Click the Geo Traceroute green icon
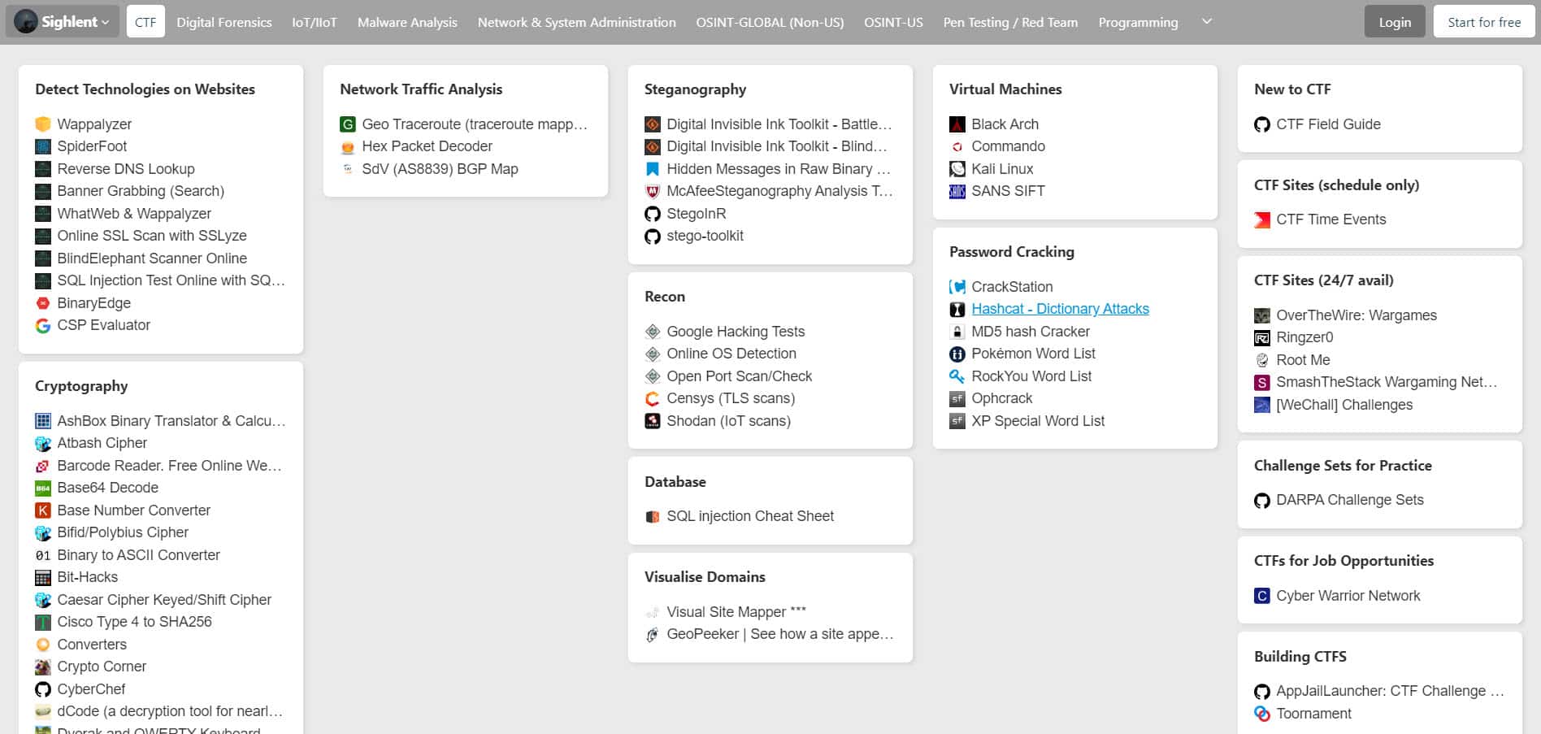1541x734 pixels. [348, 124]
